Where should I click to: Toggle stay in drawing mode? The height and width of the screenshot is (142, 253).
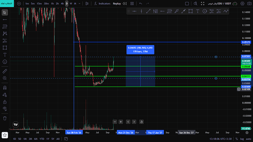pos(5,95)
